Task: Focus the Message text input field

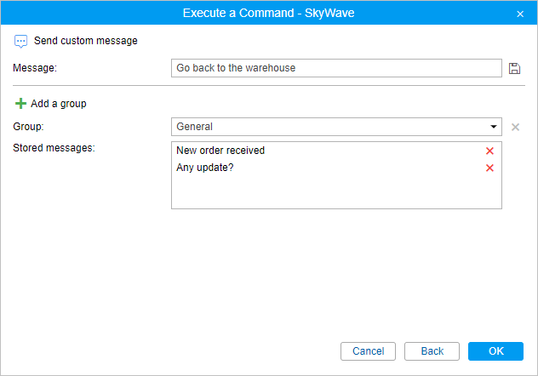Action: [336, 68]
